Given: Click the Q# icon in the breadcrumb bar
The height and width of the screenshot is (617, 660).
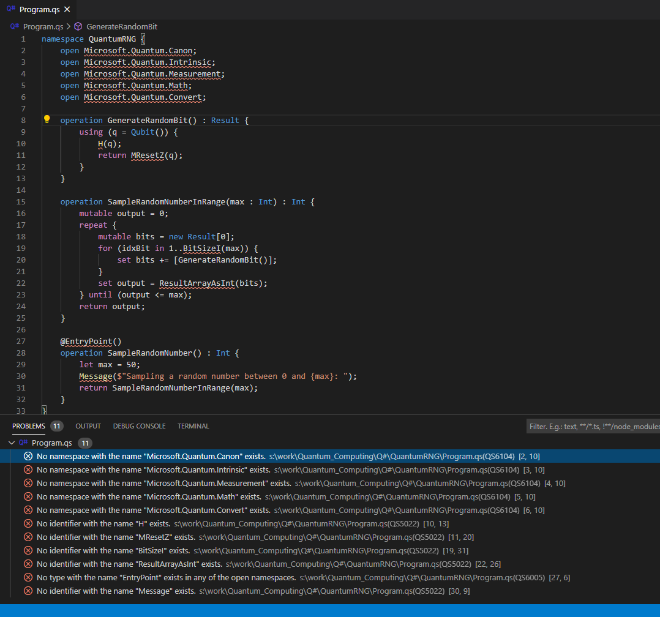Looking at the screenshot, I should click(x=13, y=26).
